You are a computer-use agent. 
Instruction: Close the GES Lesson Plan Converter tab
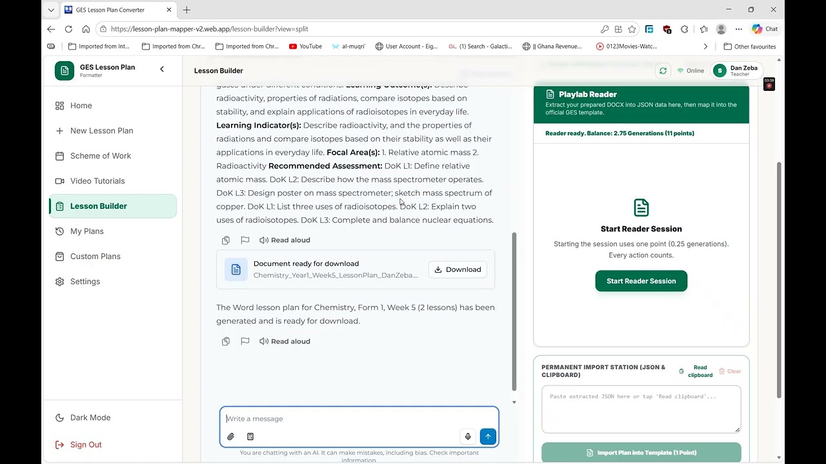pos(169,10)
